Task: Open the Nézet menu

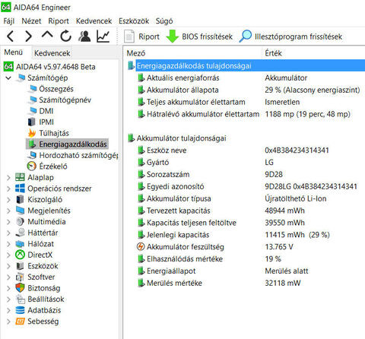Action: 31,21
